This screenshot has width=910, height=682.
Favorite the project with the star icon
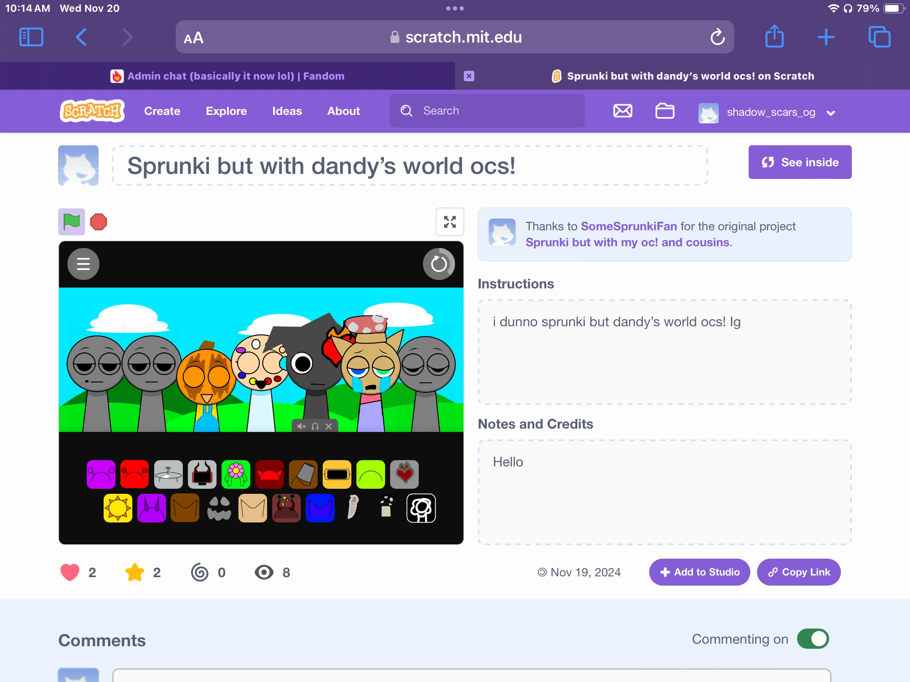[134, 572]
